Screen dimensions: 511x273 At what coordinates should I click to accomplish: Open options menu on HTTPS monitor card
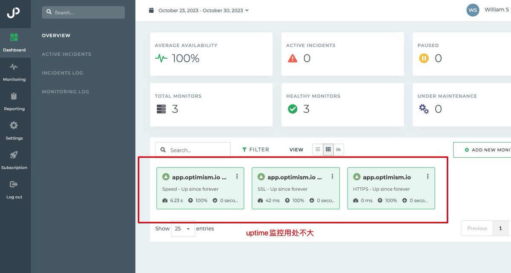[x=428, y=176]
